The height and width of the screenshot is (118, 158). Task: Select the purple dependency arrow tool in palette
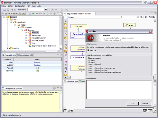coord(66,62)
